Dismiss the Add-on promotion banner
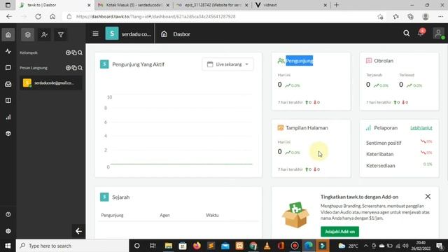Viewport: 448px width, 252px height. click(x=428, y=197)
